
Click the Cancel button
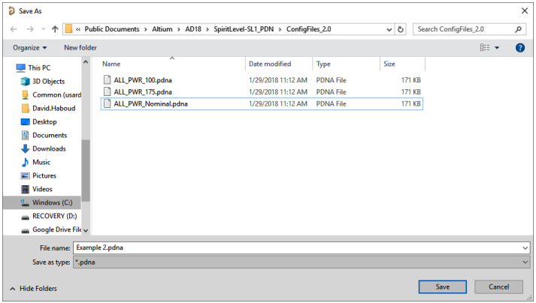coord(498,287)
